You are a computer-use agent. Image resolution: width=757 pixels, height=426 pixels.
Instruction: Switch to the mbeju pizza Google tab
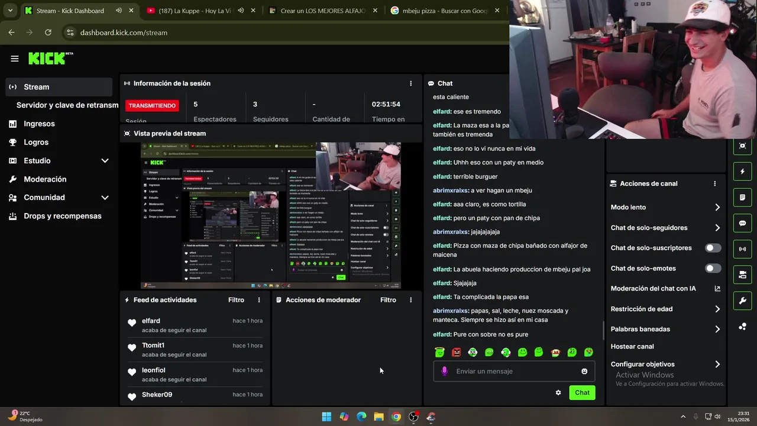click(x=445, y=11)
